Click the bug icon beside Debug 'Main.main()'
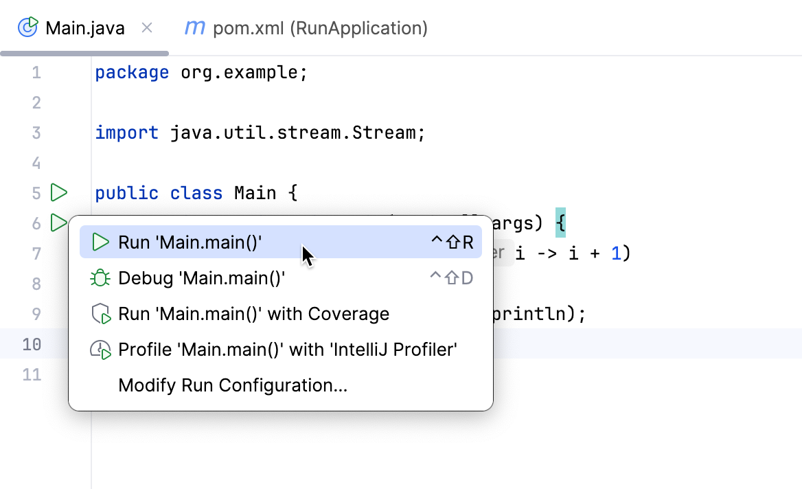Image resolution: width=802 pixels, height=489 pixels. (x=100, y=277)
